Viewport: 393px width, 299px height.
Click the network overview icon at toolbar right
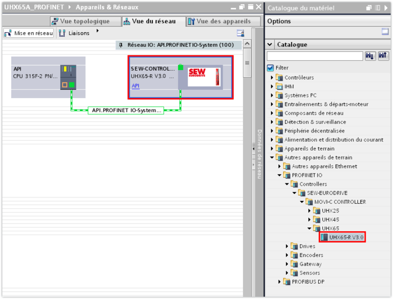point(240,33)
